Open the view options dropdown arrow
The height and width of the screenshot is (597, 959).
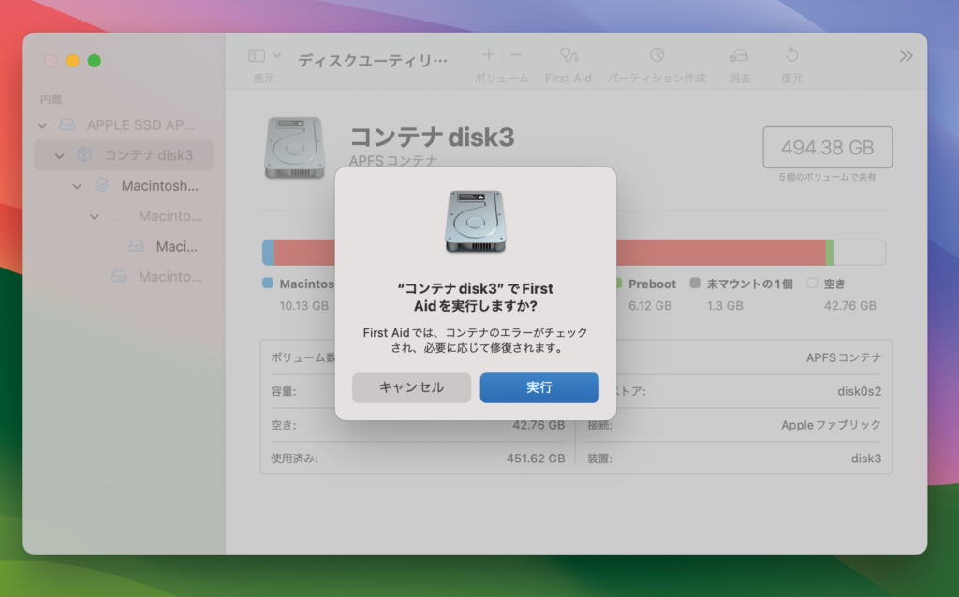pyautogui.click(x=276, y=55)
